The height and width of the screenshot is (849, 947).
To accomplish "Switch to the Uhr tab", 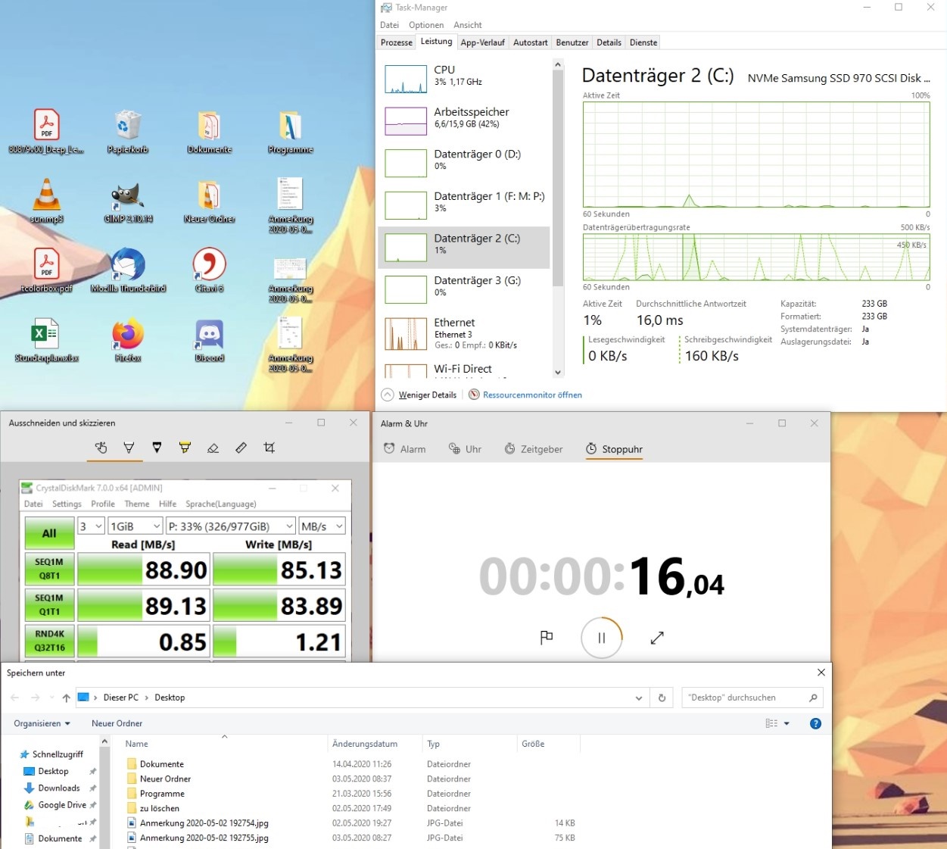I will click(465, 449).
